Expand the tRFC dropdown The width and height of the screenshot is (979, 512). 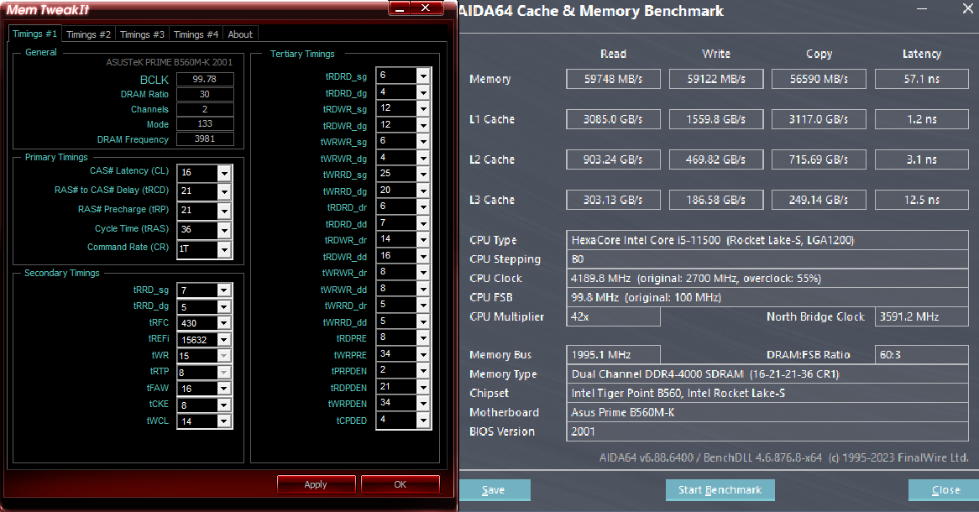(x=224, y=323)
